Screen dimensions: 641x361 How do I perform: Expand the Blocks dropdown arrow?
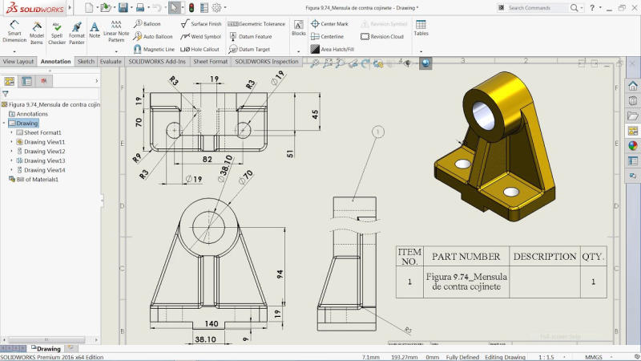click(x=298, y=51)
